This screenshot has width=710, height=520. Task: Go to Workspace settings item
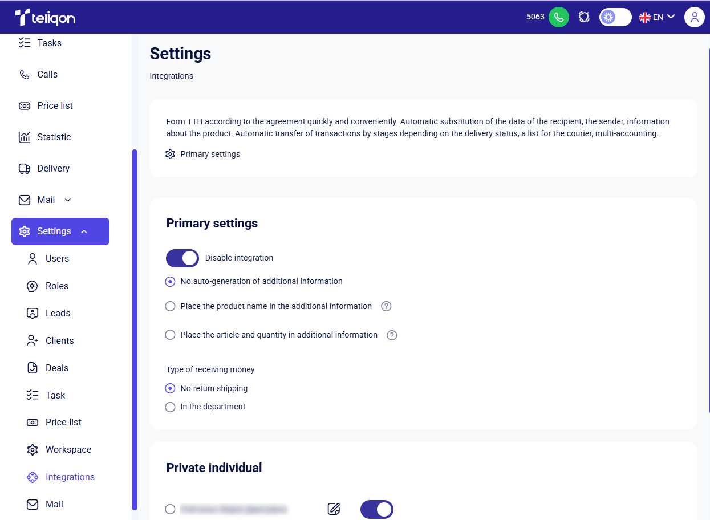(68, 450)
